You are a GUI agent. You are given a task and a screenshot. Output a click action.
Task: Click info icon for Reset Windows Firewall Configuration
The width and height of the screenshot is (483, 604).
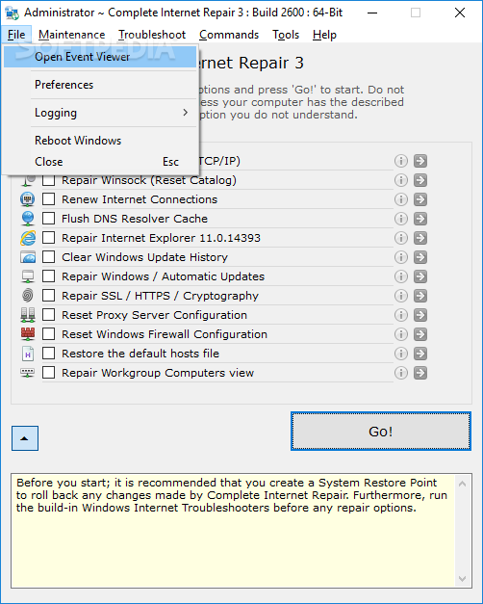(x=401, y=334)
